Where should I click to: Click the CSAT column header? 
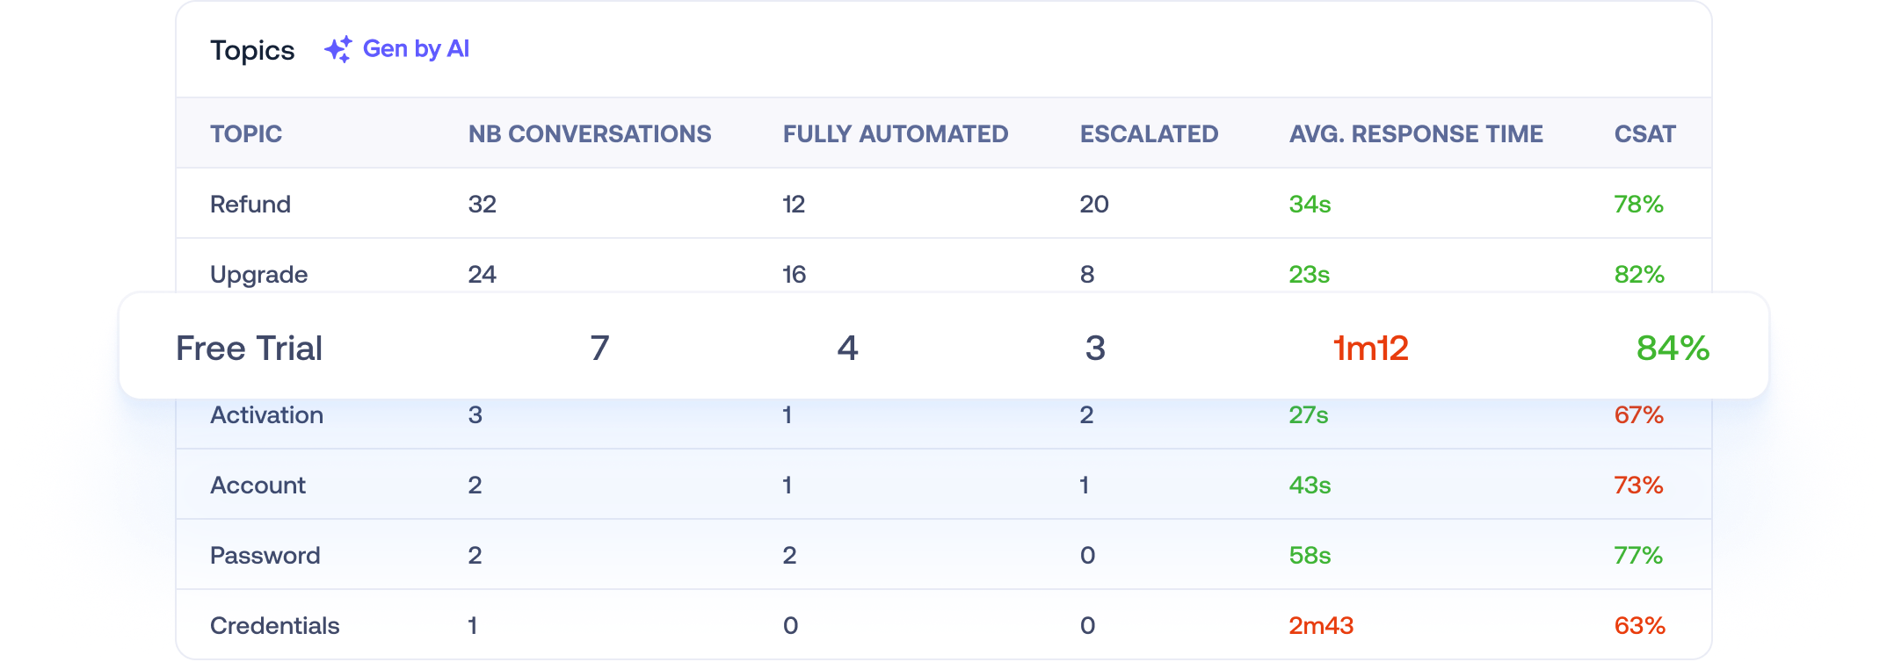tap(1644, 134)
